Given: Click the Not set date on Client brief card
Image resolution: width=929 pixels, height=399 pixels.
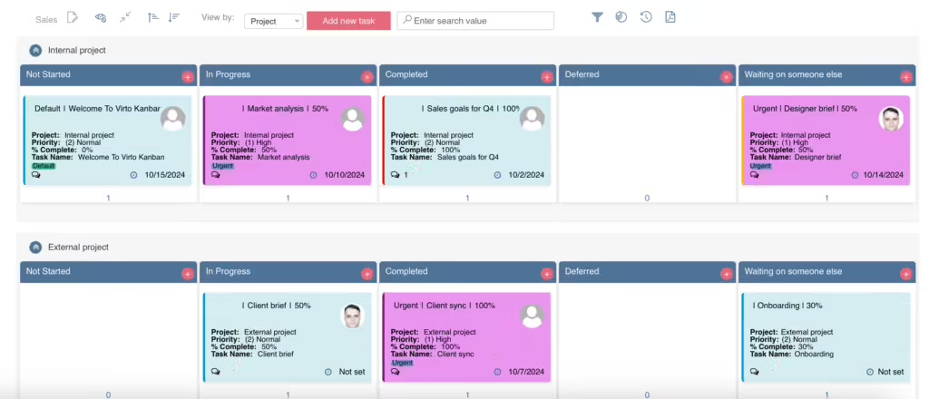Looking at the screenshot, I should click(352, 372).
